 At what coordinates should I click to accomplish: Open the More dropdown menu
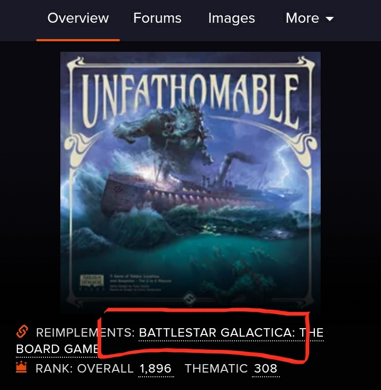tap(310, 18)
